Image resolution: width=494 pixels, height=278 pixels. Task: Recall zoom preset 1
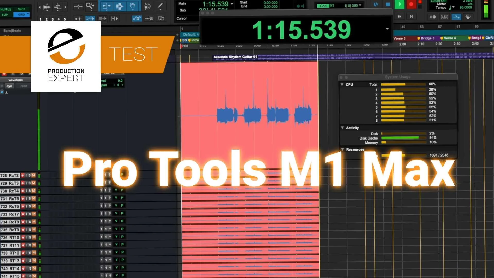tap(40, 19)
